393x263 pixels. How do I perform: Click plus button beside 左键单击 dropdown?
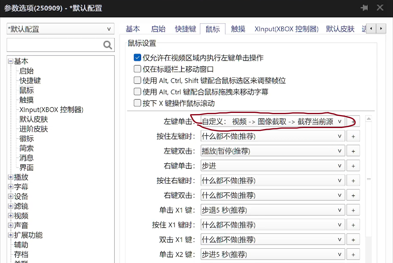353,122
